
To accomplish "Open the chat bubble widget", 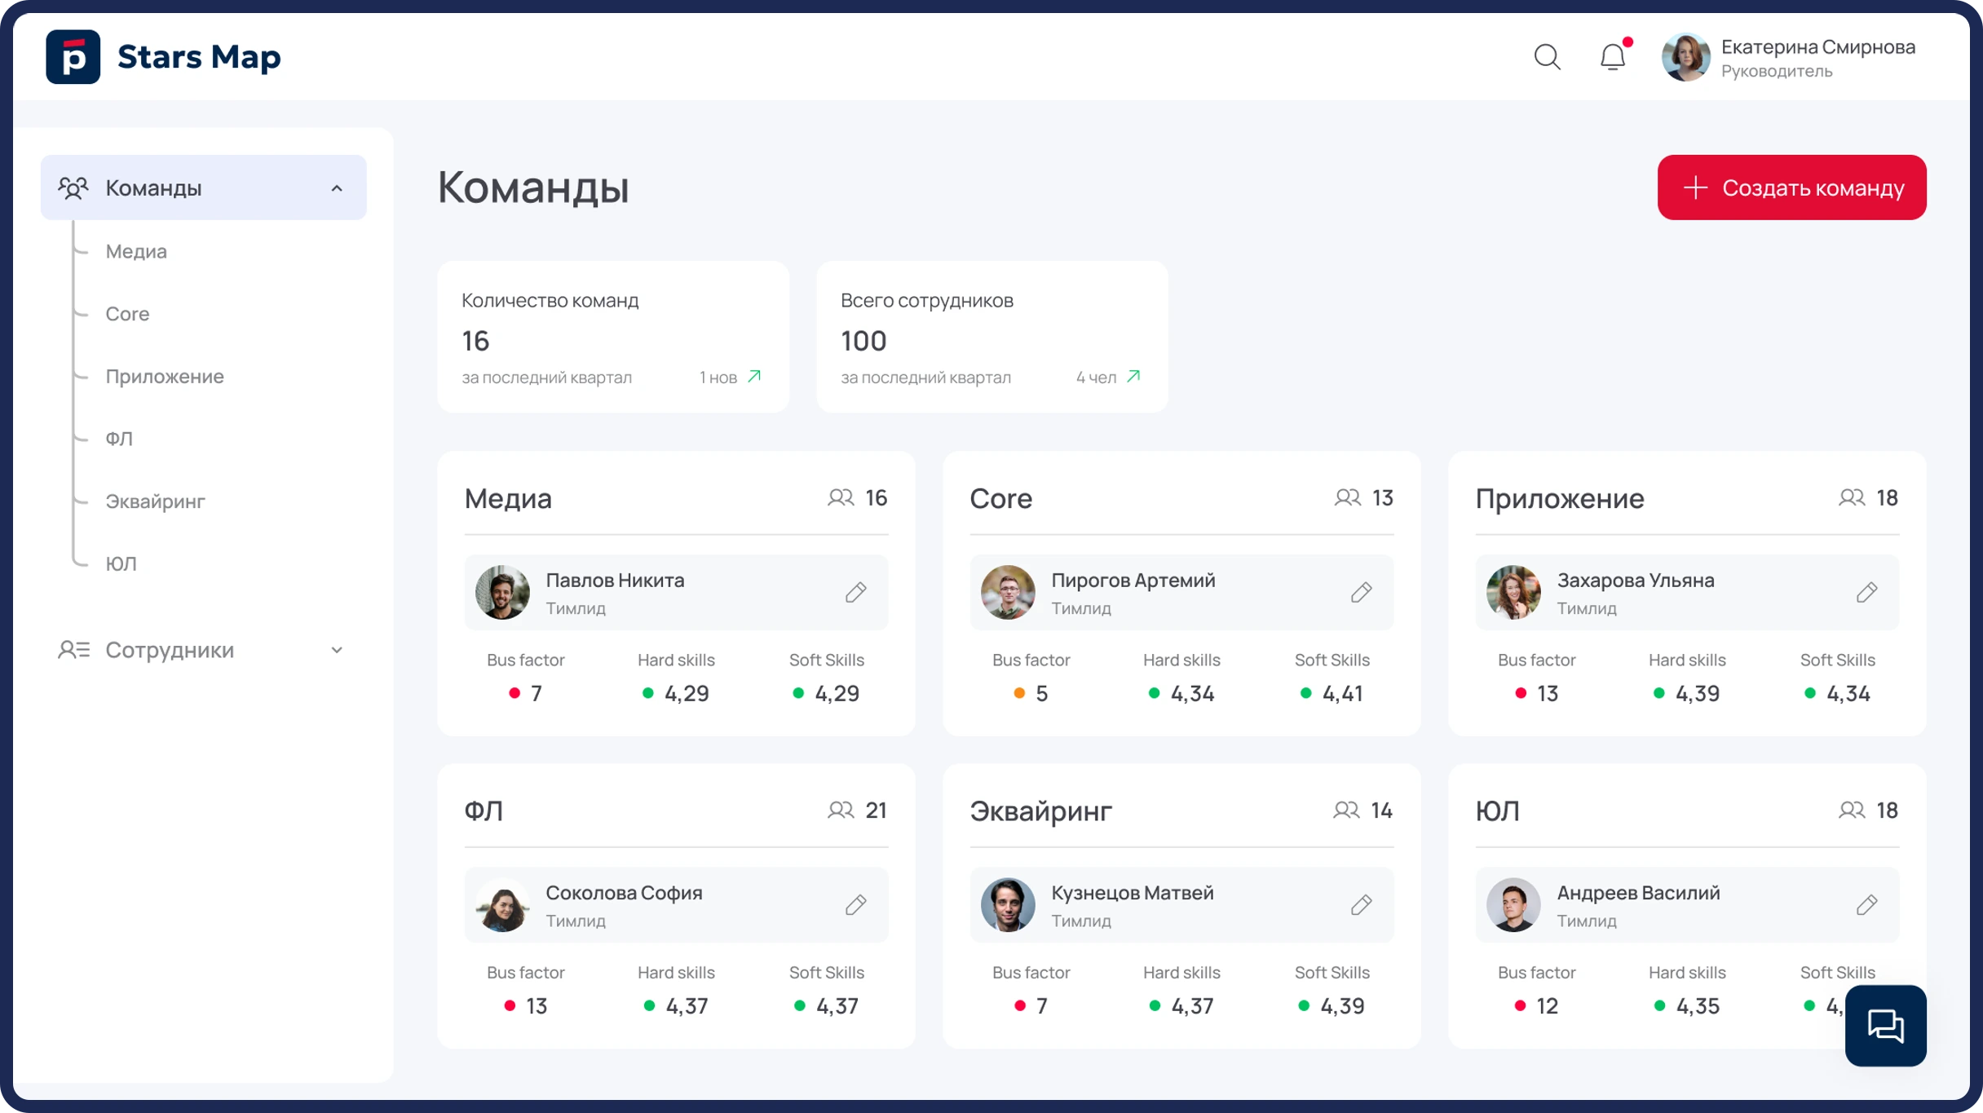I will click(x=1885, y=1025).
